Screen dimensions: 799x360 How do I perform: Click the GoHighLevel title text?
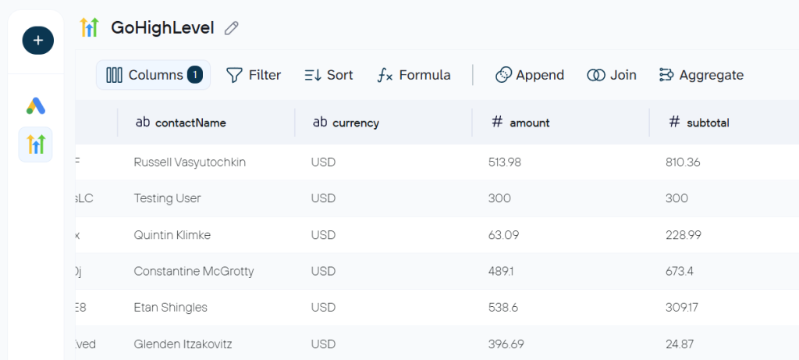pos(162,28)
